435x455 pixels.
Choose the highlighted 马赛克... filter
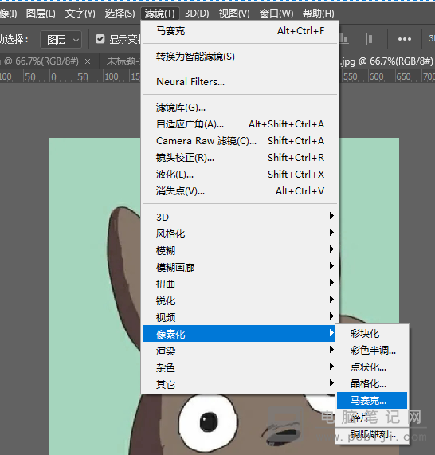point(372,401)
